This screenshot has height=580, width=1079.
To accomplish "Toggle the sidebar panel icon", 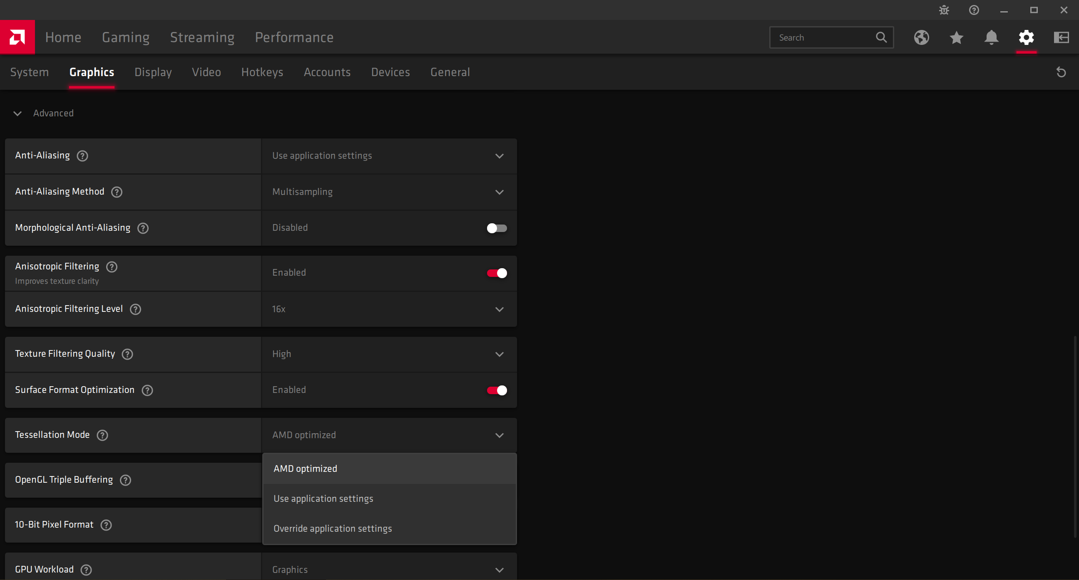I will pyautogui.click(x=1061, y=38).
